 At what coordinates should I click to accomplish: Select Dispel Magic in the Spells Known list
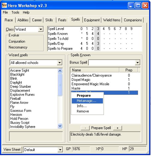tap(81, 80)
